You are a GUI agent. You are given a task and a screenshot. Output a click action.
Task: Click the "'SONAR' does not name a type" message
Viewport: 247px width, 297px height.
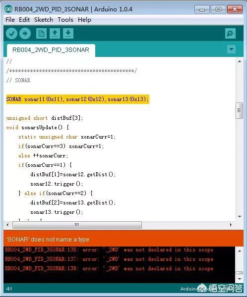pyautogui.click(x=48, y=240)
